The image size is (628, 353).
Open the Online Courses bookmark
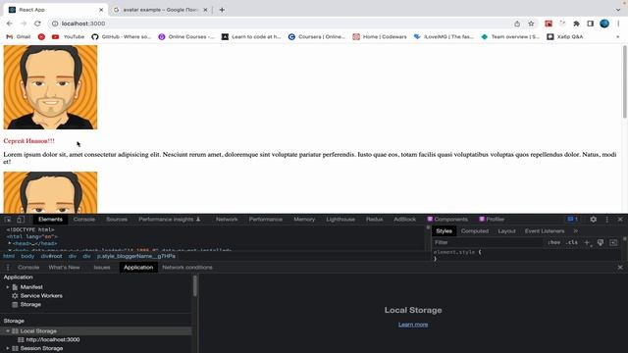186,37
